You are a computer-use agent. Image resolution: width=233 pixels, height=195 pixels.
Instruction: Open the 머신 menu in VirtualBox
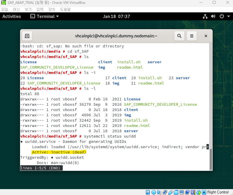tap(16, 9)
